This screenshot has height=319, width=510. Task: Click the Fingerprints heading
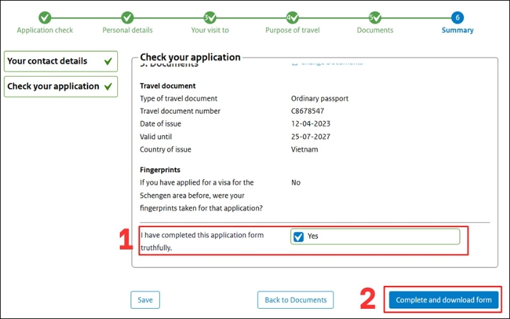coord(160,170)
